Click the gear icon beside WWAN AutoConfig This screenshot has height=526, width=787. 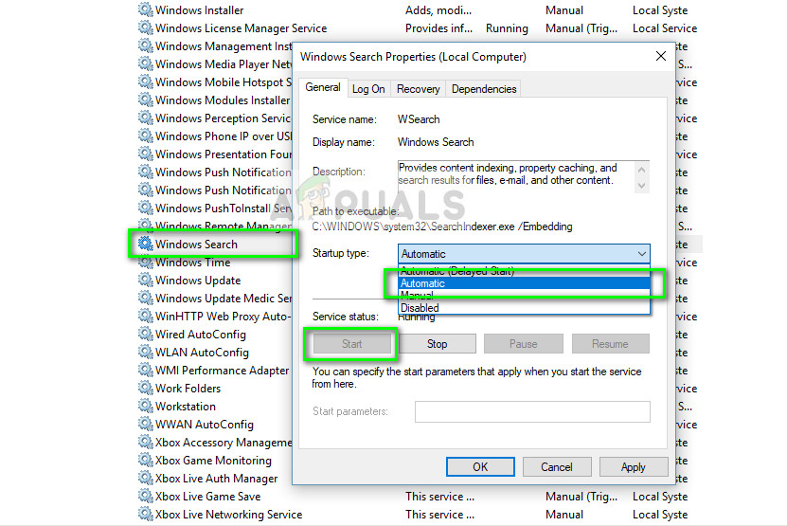pyautogui.click(x=146, y=424)
